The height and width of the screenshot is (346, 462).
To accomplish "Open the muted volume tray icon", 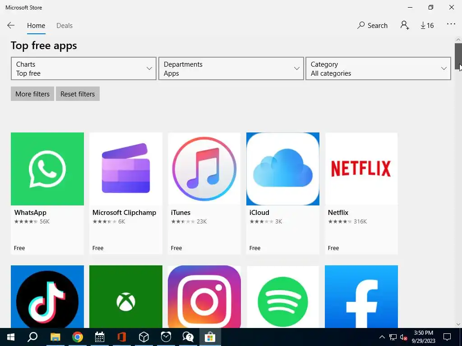I will 404,337.
